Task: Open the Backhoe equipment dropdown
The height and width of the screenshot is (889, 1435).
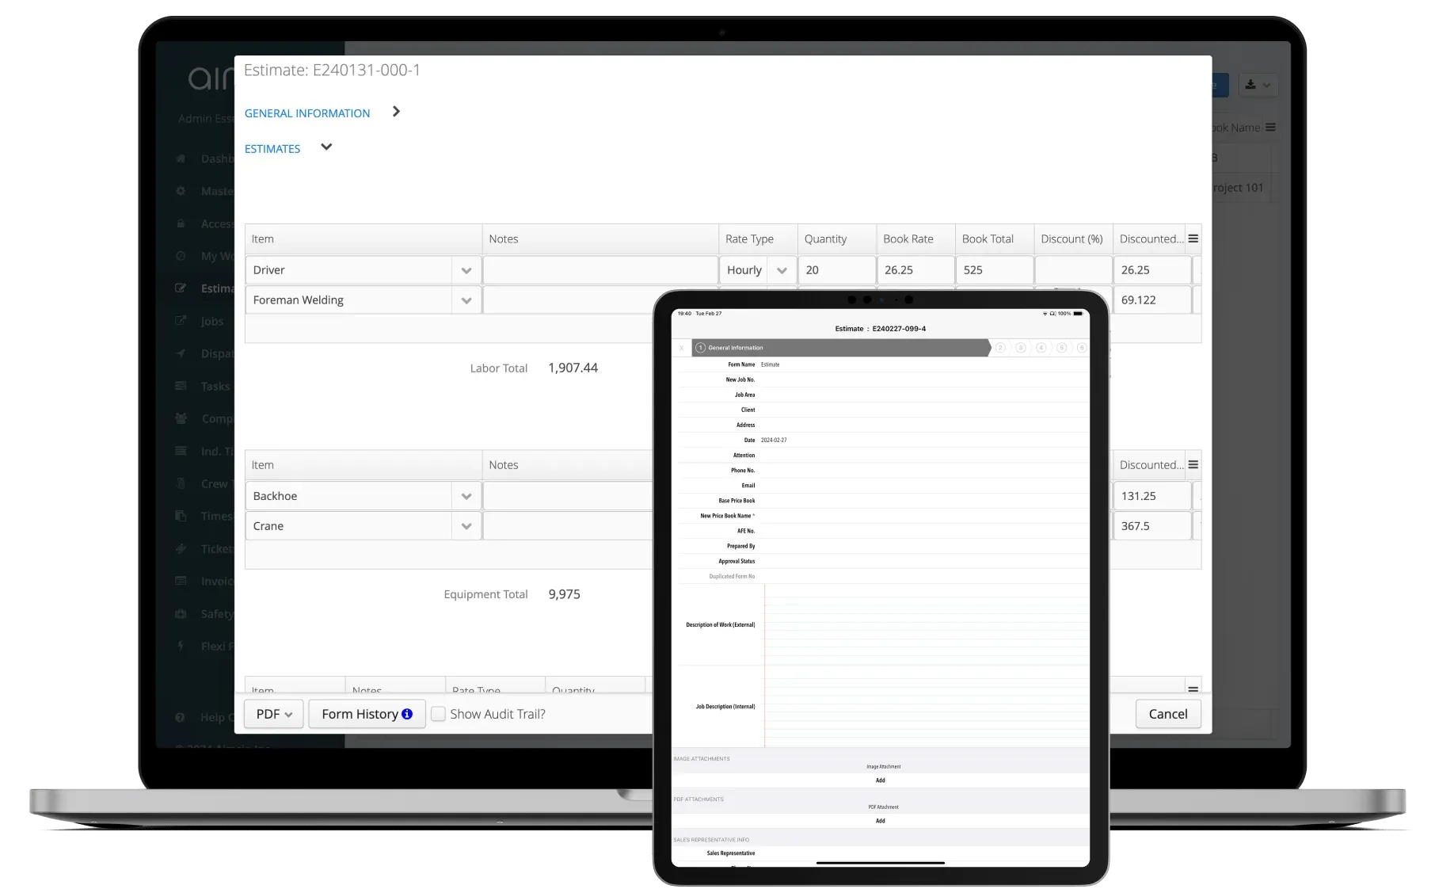Action: click(466, 495)
